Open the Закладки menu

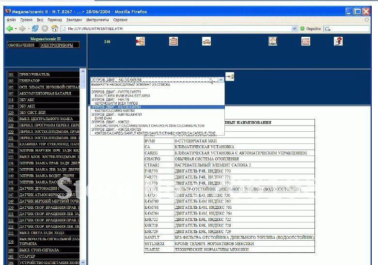click(x=74, y=20)
